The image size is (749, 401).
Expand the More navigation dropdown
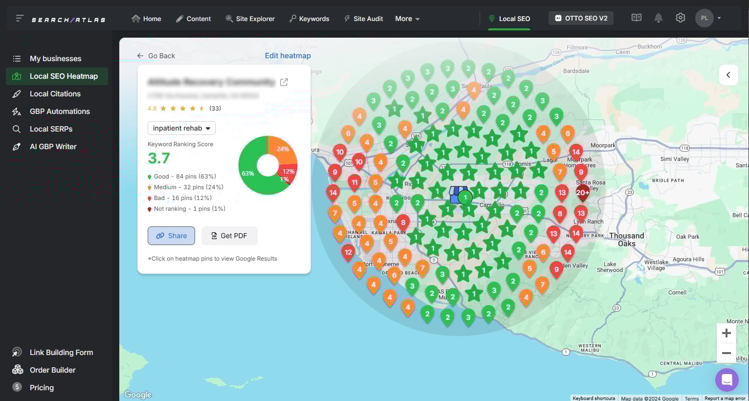[x=407, y=19]
